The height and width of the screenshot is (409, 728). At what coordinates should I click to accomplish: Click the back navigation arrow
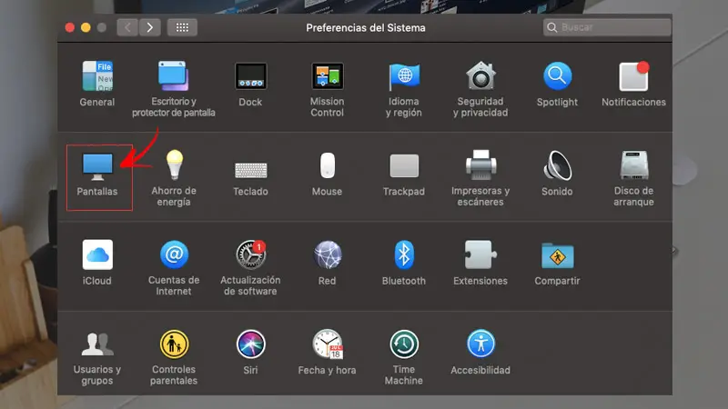click(127, 27)
